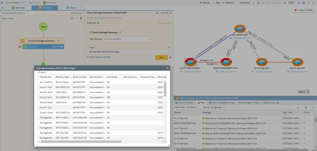Open the Map toolbar item
The height and width of the screenshot is (151, 317).
(x=216, y=3)
